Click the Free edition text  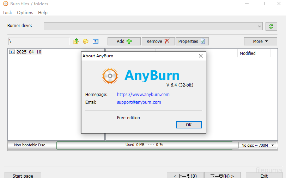128,118
